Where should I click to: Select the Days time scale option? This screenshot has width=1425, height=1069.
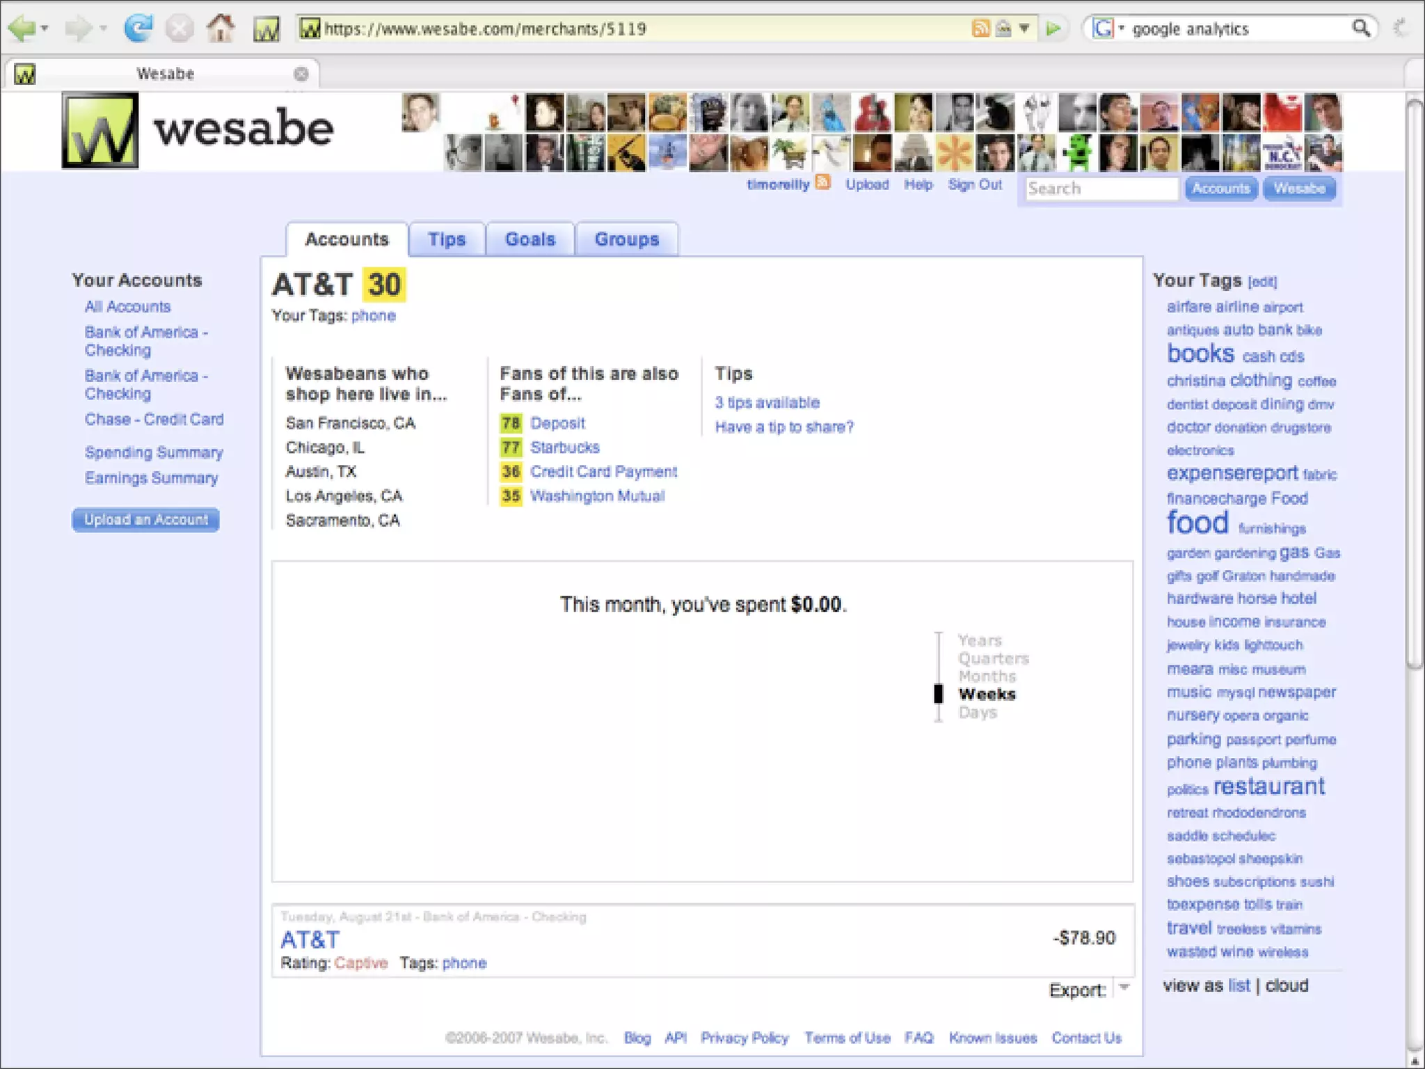click(978, 713)
